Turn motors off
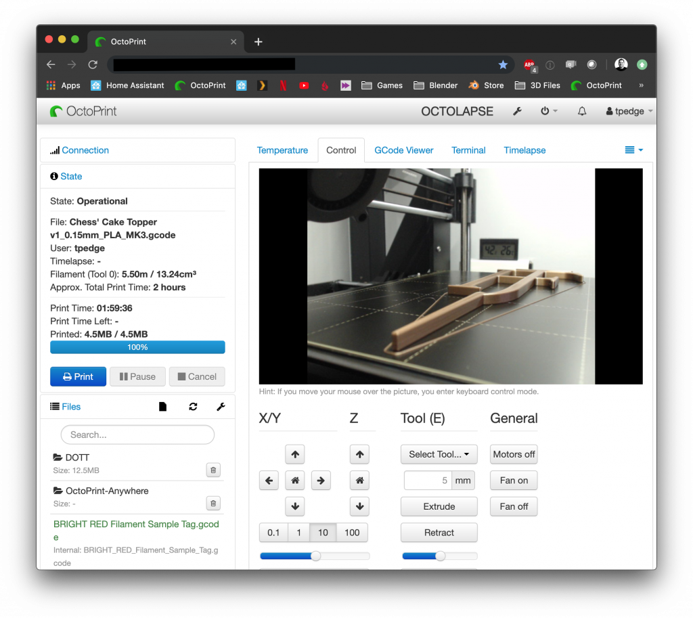 pyautogui.click(x=514, y=454)
